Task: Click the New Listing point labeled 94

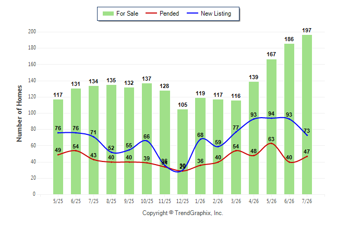Action: tap(271, 118)
